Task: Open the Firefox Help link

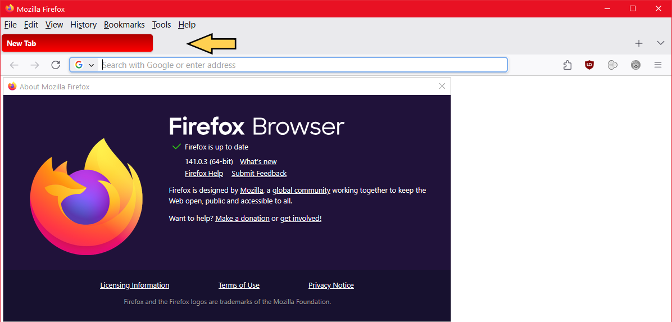Action: pos(204,173)
